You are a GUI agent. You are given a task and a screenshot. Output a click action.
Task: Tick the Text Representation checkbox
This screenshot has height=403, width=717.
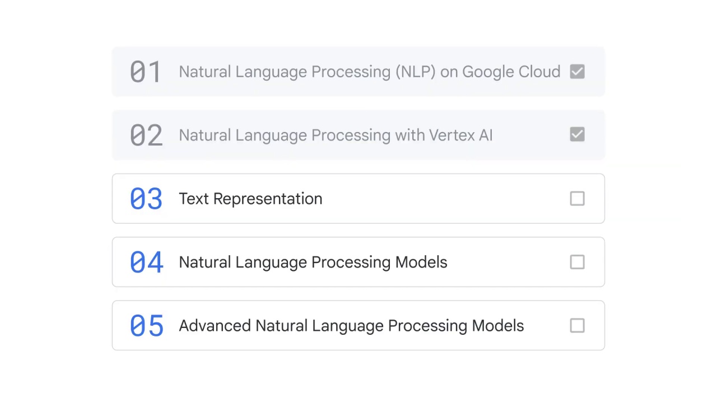click(577, 199)
